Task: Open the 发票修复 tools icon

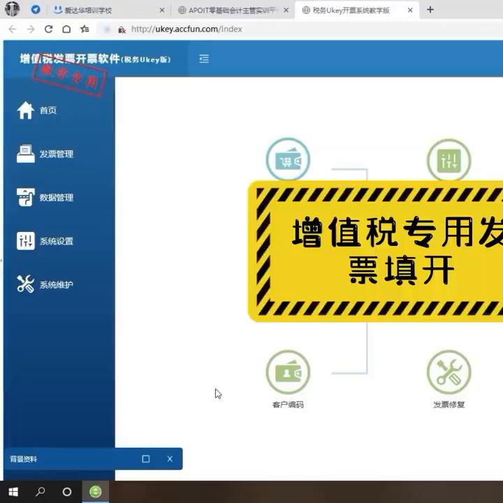Action: tap(449, 372)
